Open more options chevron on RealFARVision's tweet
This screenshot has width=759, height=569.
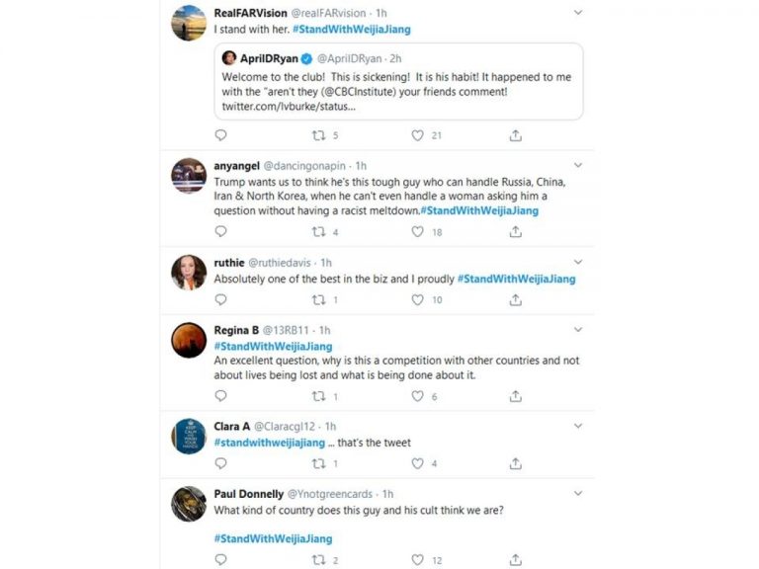[x=578, y=12]
